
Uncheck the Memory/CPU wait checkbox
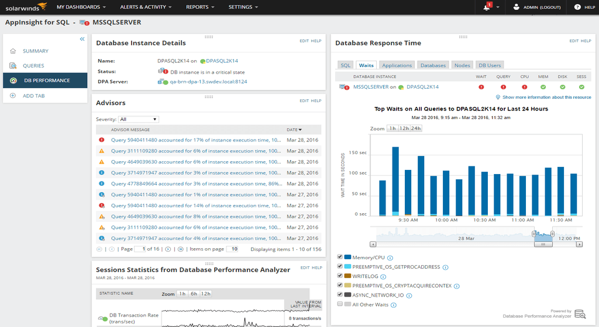pos(340,256)
